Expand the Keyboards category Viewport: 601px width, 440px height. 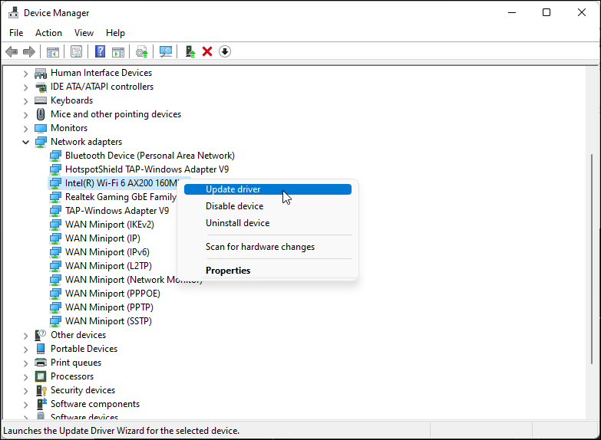25,100
